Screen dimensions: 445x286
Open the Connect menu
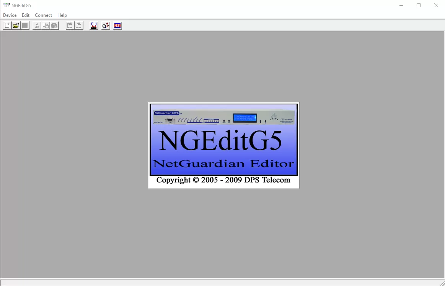pos(43,15)
